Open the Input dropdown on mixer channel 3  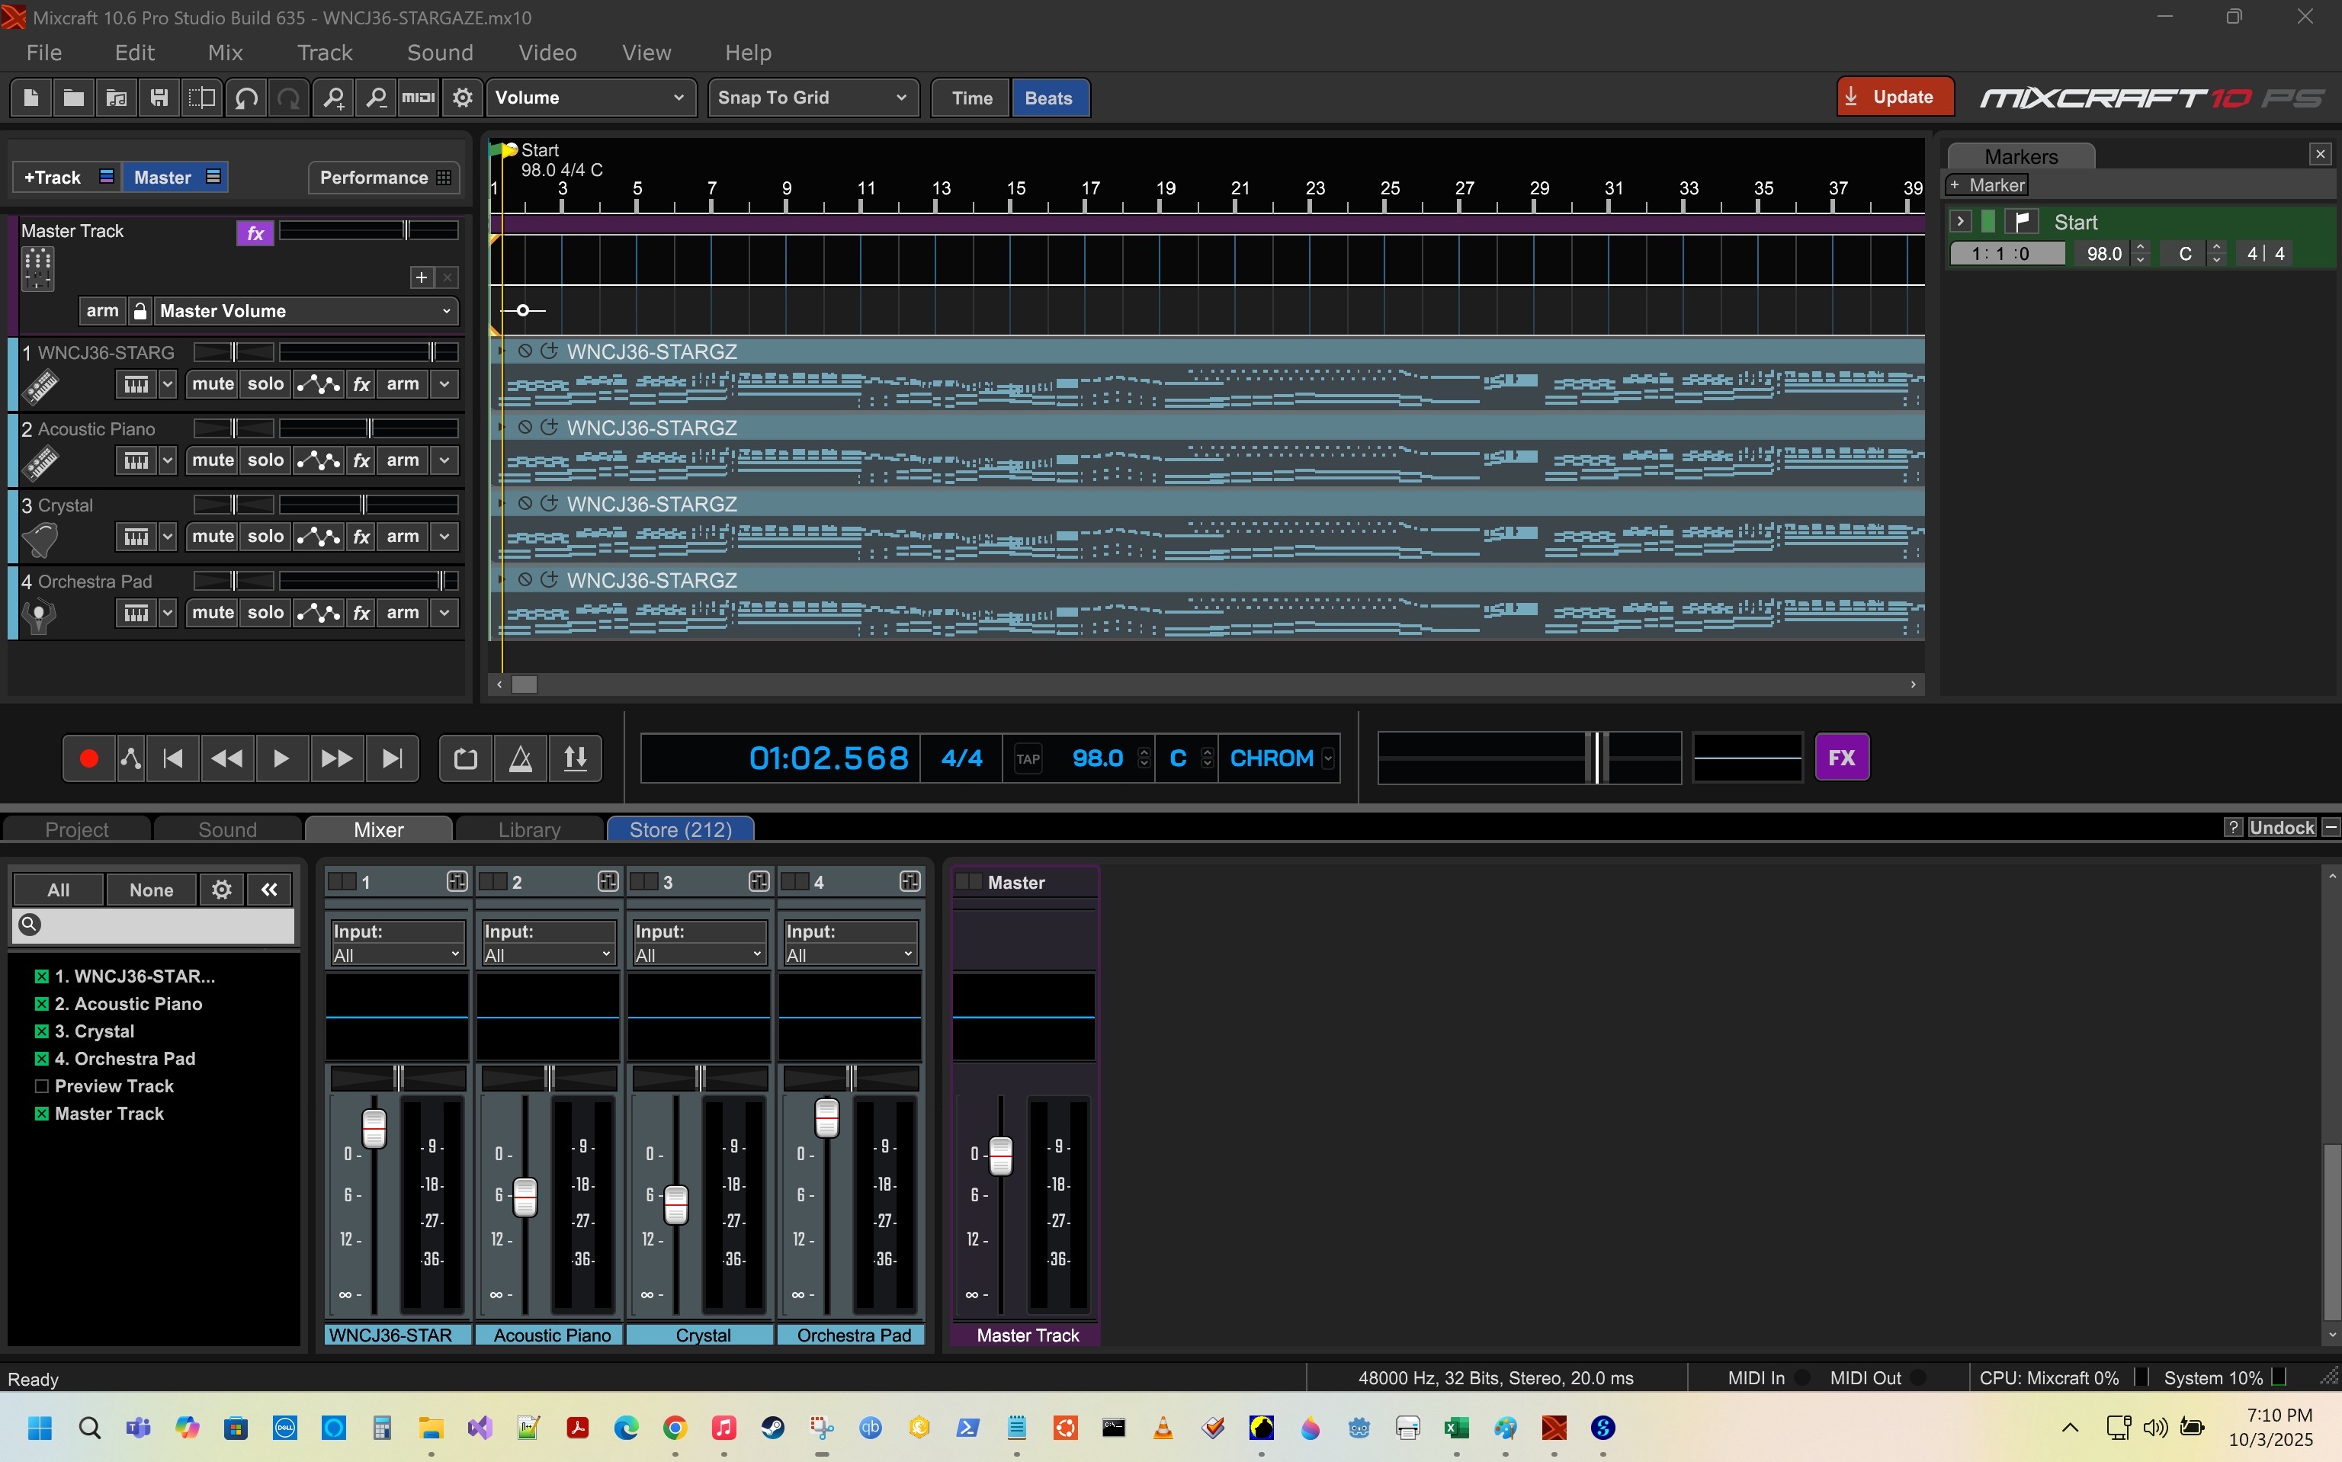point(698,954)
